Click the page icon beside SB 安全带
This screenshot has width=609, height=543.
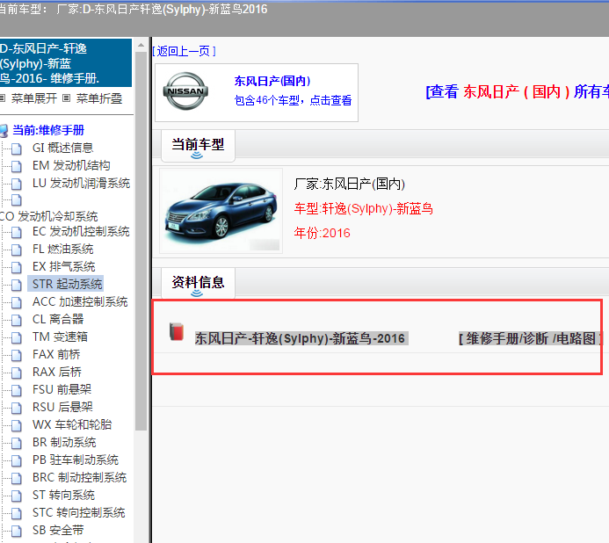click(17, 530)
